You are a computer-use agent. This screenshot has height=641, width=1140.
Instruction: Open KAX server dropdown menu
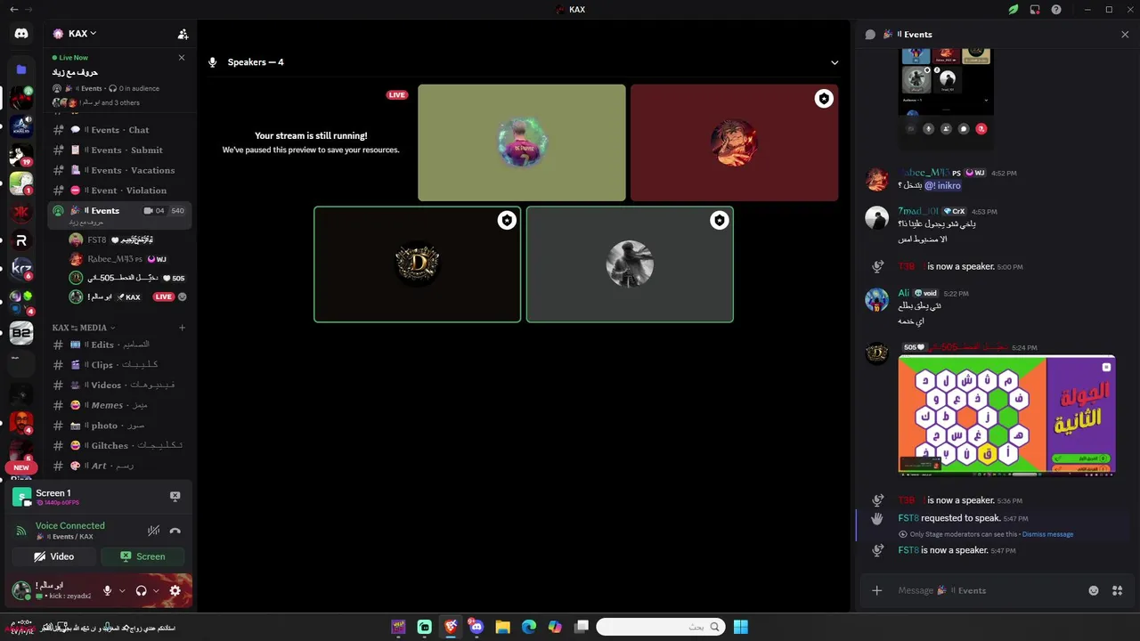tap(82, 34)
